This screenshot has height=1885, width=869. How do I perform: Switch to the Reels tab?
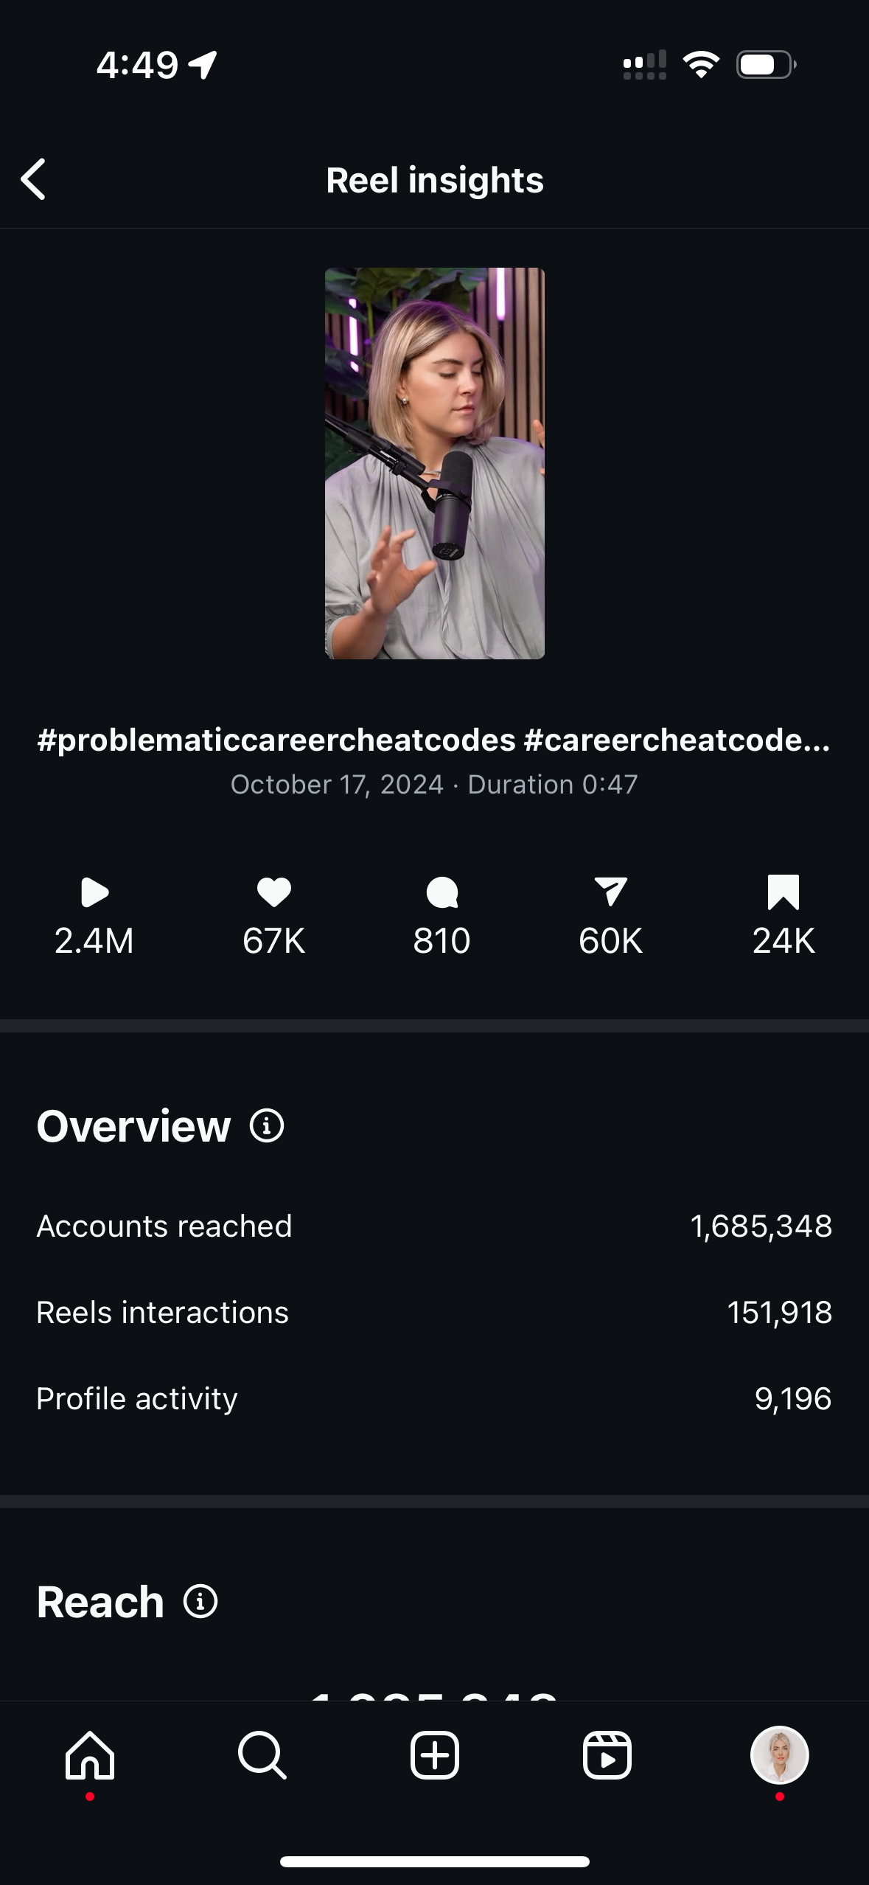(x=607, y=1755)
